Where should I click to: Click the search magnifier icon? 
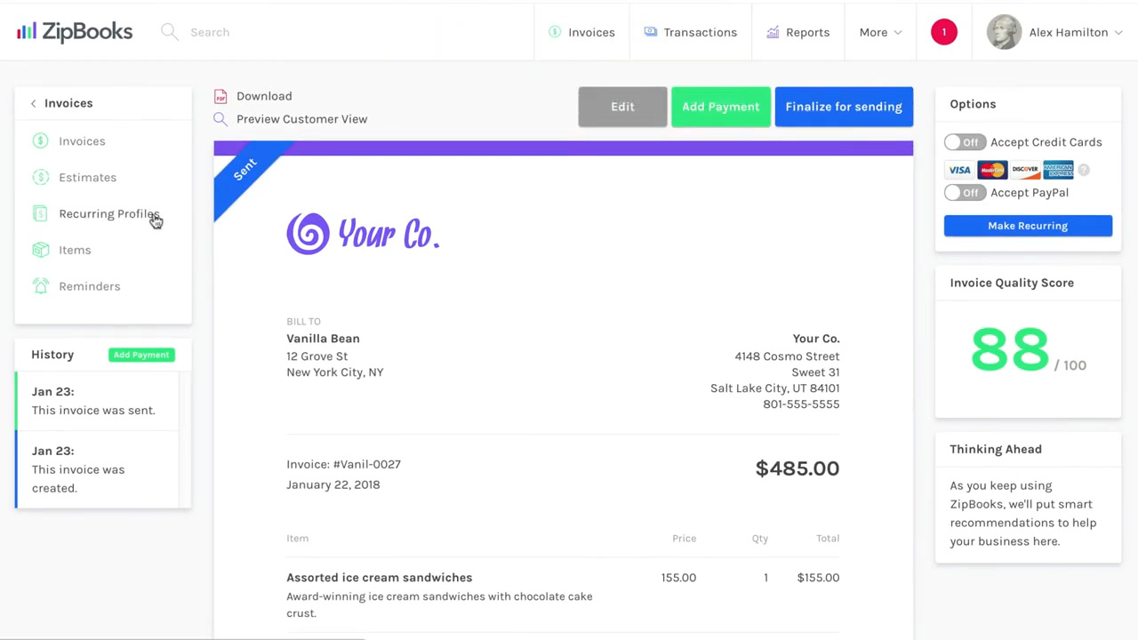coord(169,32)
